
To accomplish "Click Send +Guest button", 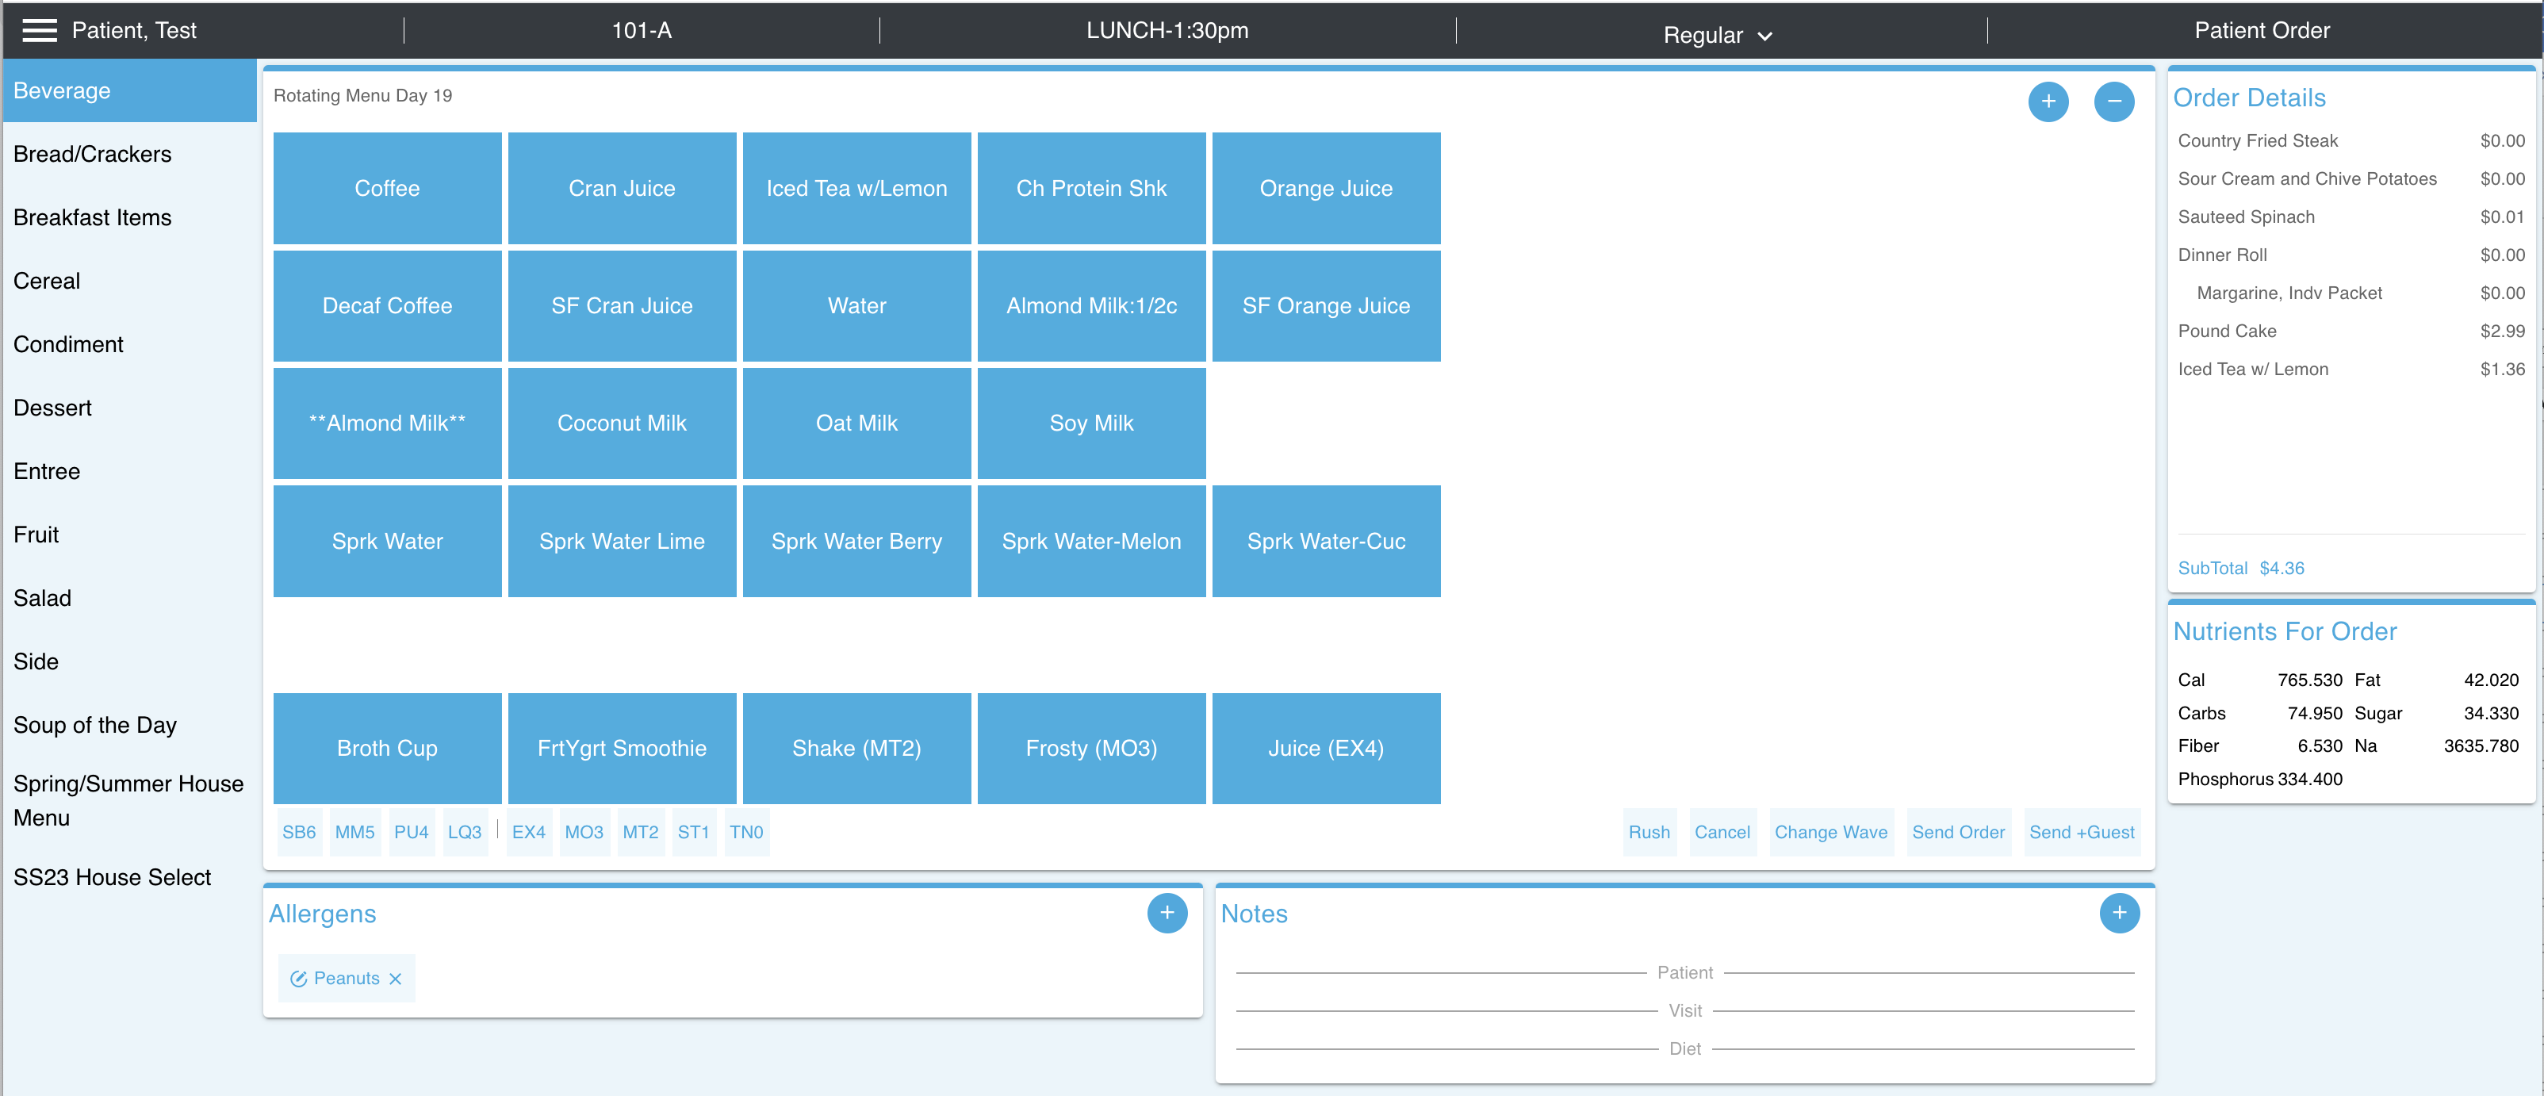I will pyautogui.click(x=2081, y=831).
